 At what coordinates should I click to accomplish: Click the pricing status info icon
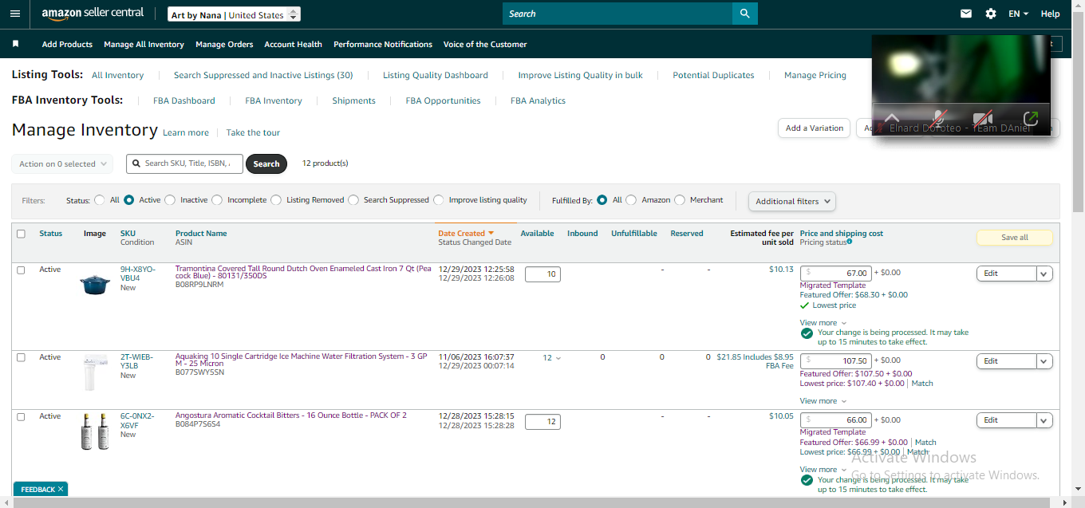tap(850, 242)
